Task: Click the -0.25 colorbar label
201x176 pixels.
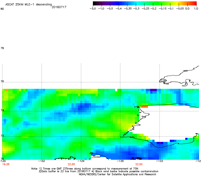Action: click(146, 9)
